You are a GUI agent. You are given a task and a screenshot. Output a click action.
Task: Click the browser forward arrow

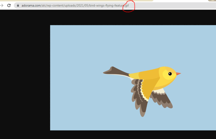coord(2,5)
